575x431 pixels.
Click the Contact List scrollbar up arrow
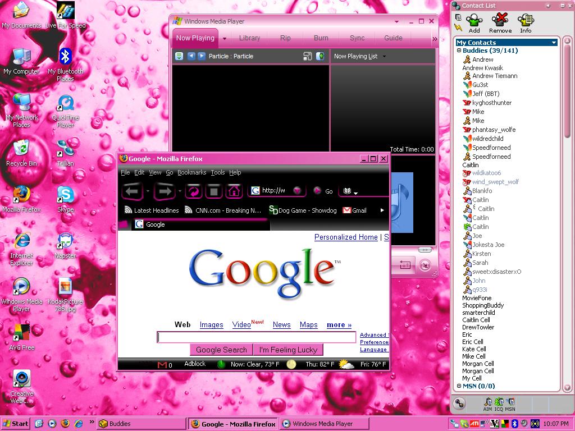coord(567,40)
